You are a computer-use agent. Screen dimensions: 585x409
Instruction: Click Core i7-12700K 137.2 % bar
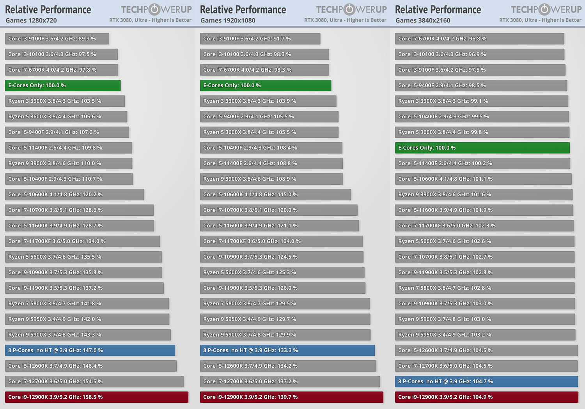[x=290, y=381]
